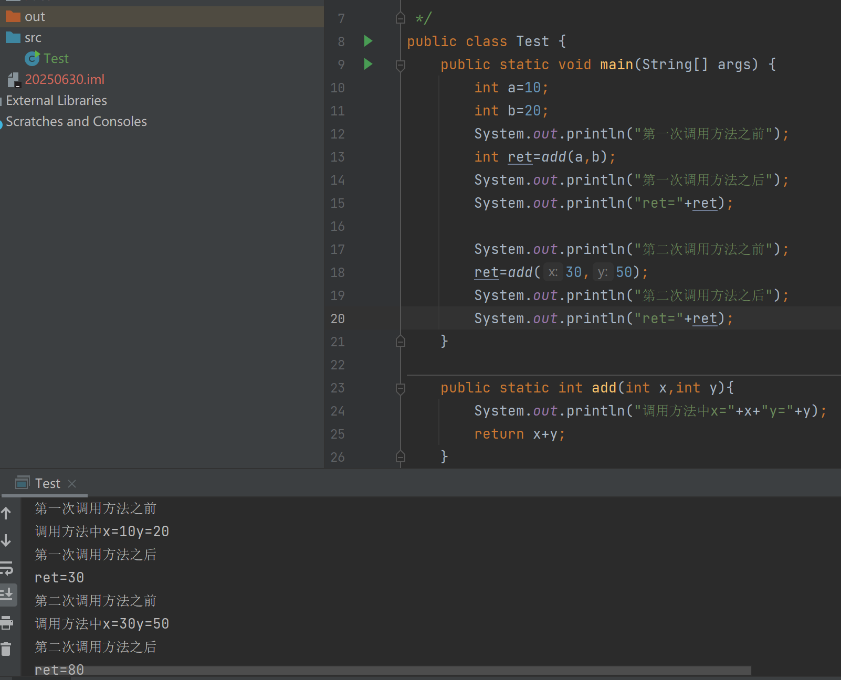This screenshot has height=680, width=841.
Task: Click the console horizontal scrollbar
Action: [394, 671]
